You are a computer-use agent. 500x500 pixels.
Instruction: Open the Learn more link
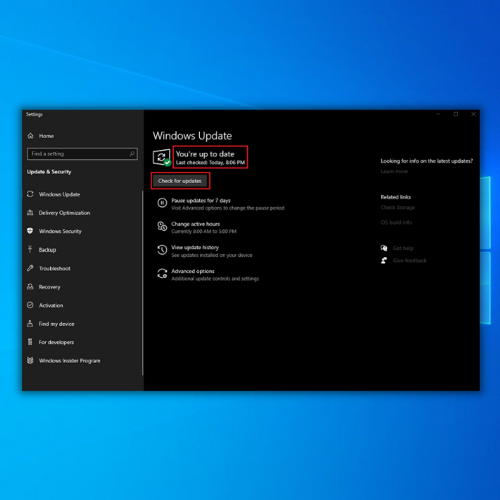pos(394,171)
